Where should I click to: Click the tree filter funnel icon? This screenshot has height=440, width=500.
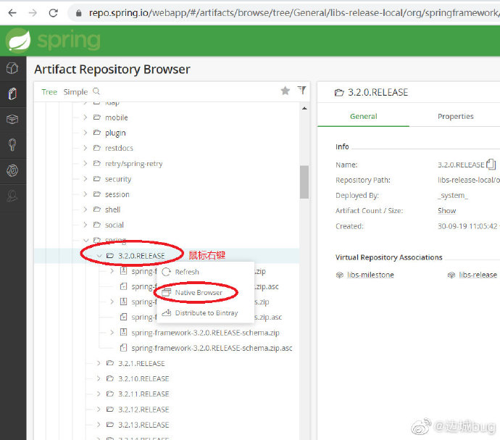pyautogui.click(x=301, y=91)
